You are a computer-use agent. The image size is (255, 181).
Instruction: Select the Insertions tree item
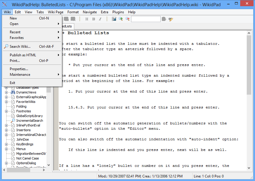23,130
